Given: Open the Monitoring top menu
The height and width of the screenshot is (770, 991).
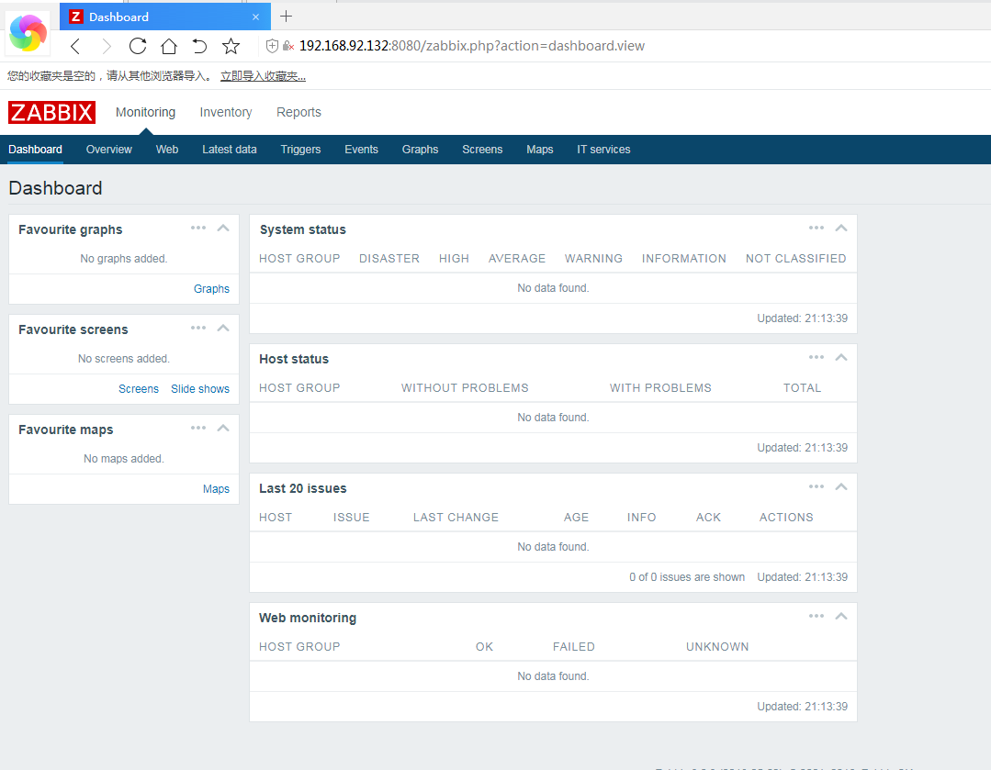Looking at the screenshot, I should (145, 113).
